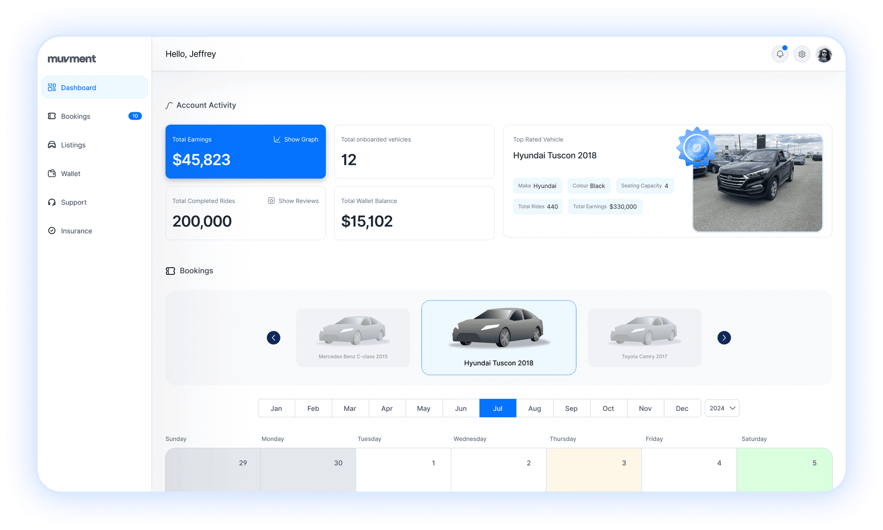Click Show Graph on Total Earnings card

(x=296, y=139)
